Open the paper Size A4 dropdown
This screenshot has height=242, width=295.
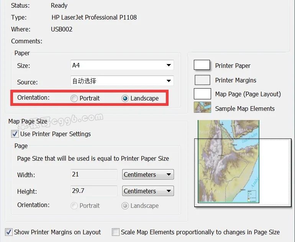pos(122,65)
